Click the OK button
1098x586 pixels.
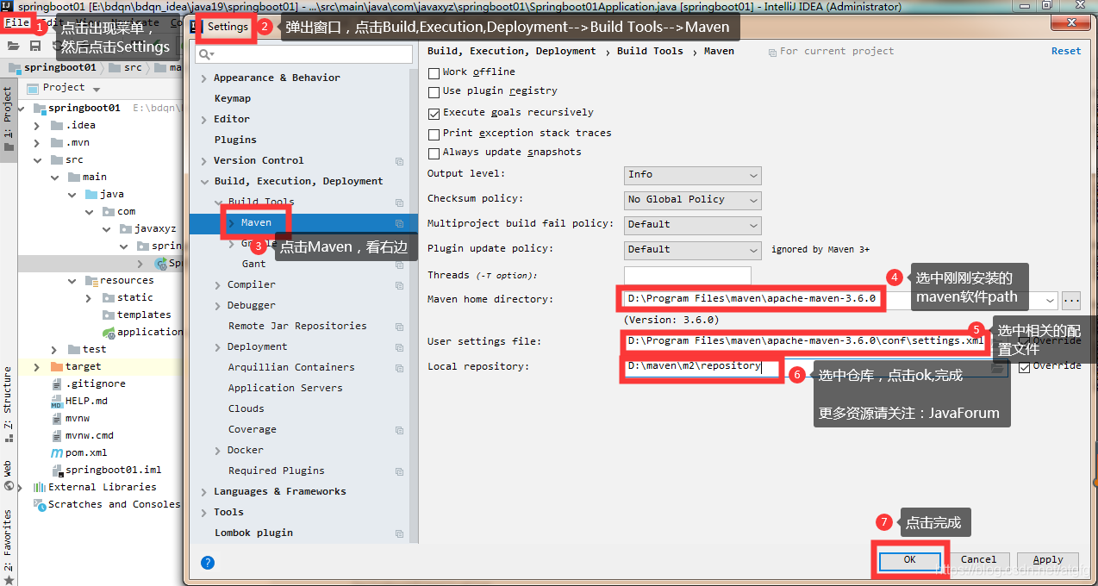point(910,560)
